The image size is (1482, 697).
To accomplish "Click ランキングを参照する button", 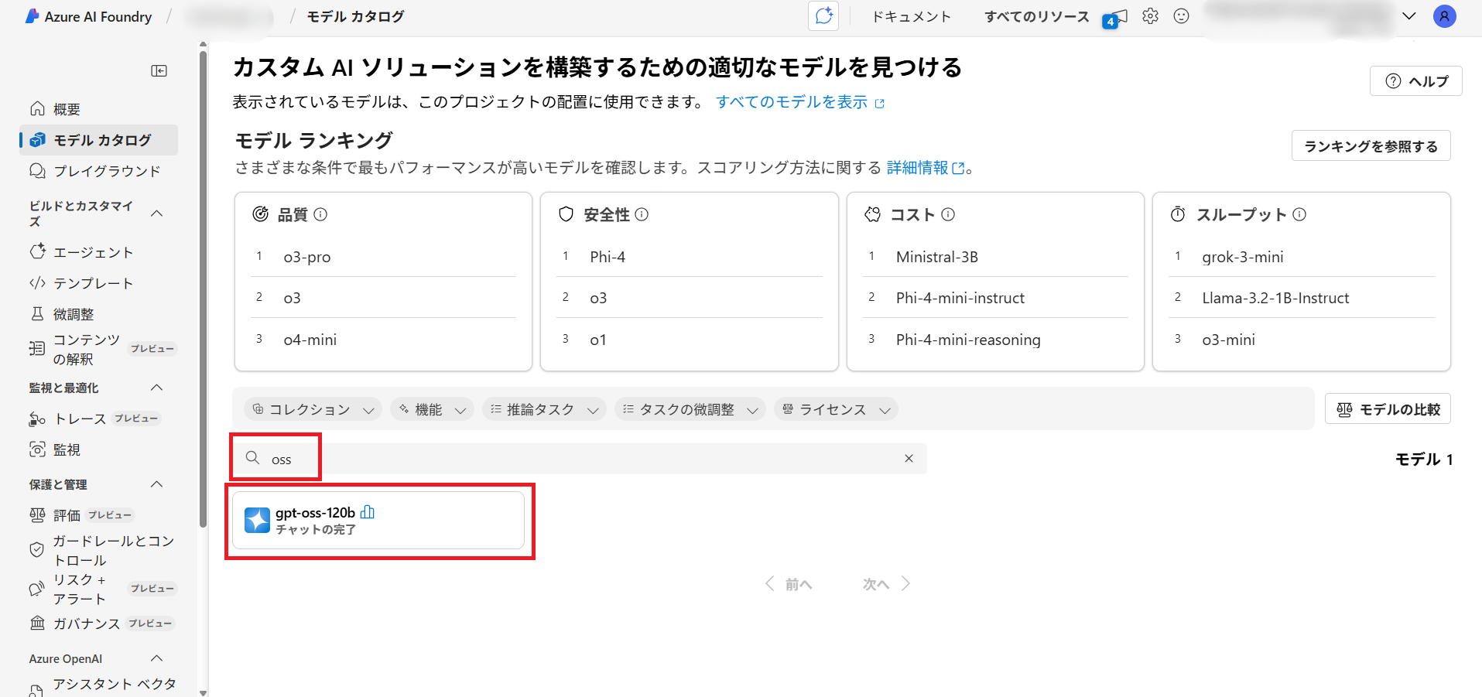I will click(1371, 146).
